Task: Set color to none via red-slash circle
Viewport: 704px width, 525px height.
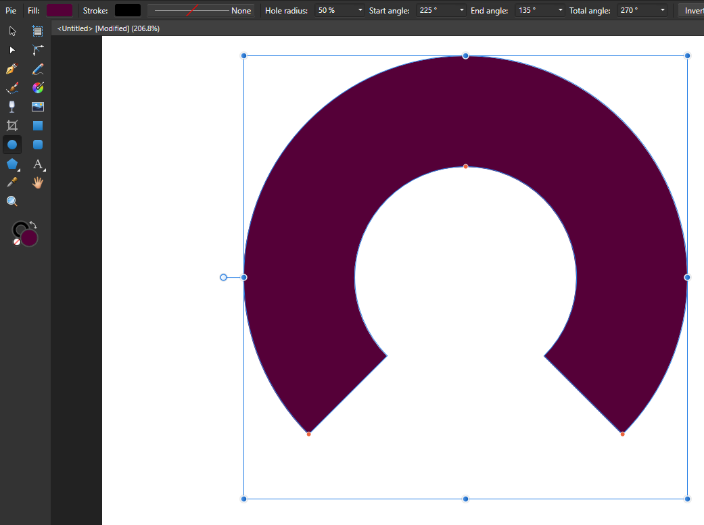Action: tap(17, 241)
